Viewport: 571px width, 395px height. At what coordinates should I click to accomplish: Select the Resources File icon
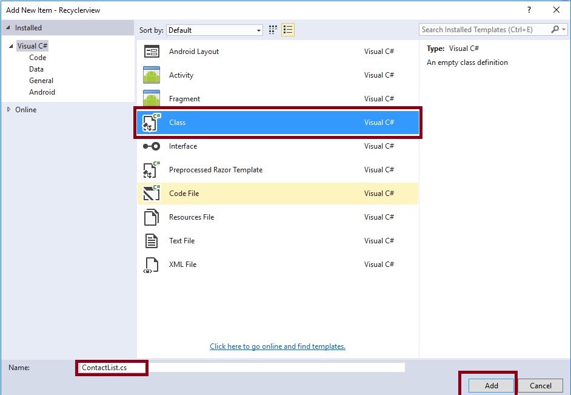152,217
